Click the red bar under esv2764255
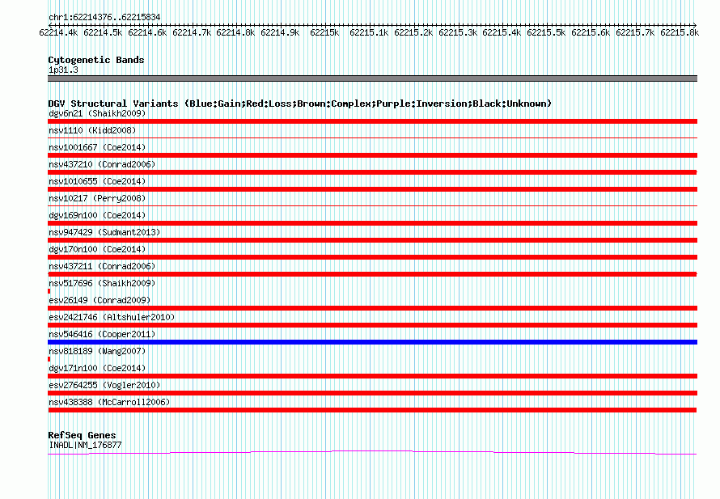Screen dimensions: 720x499 click(x=372, y=393)
